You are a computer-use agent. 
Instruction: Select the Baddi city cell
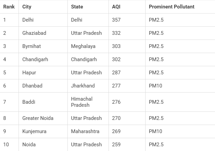[x=29, y=102]
